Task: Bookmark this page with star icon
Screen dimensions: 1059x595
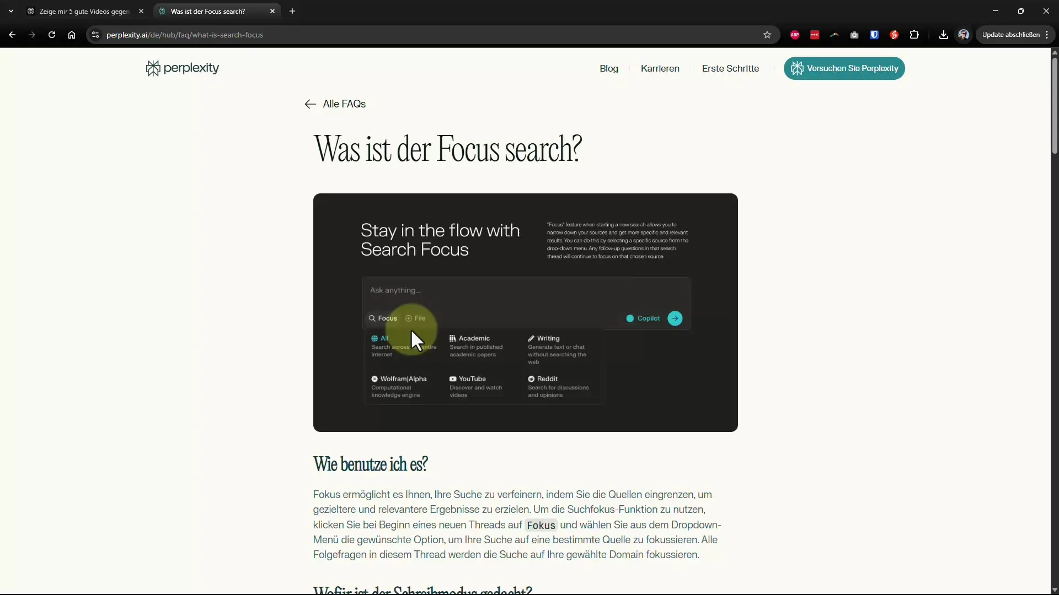Action: [767, 35]
